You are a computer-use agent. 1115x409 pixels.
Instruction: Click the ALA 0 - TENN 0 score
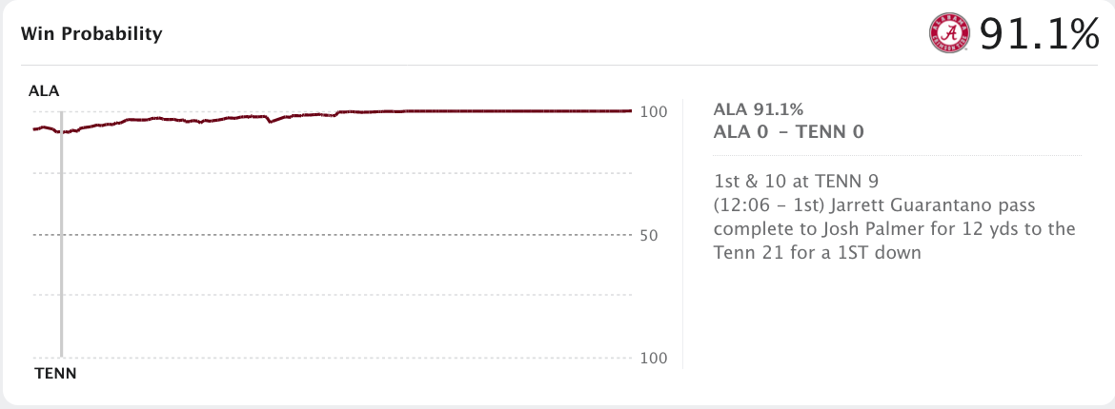click(x=789, y=132)
